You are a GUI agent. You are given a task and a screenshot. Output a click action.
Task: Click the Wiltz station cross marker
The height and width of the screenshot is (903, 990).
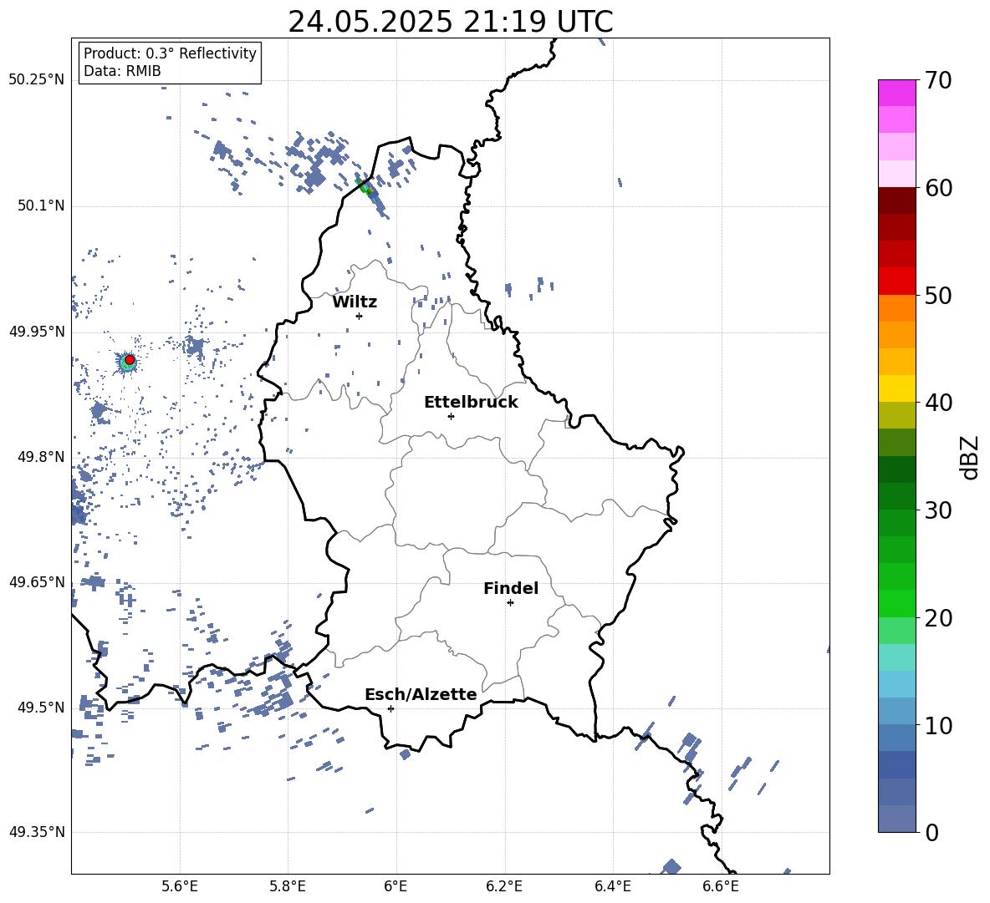pos(360,316)
